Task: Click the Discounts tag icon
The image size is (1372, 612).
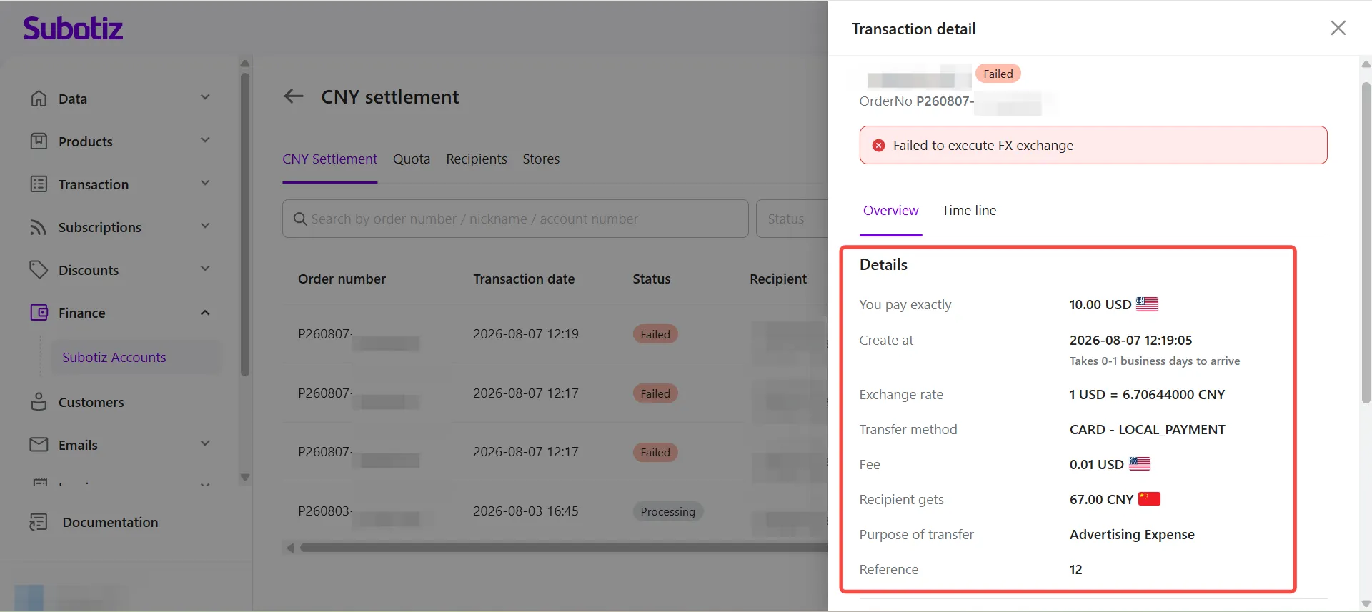Action: click(39, 270)
